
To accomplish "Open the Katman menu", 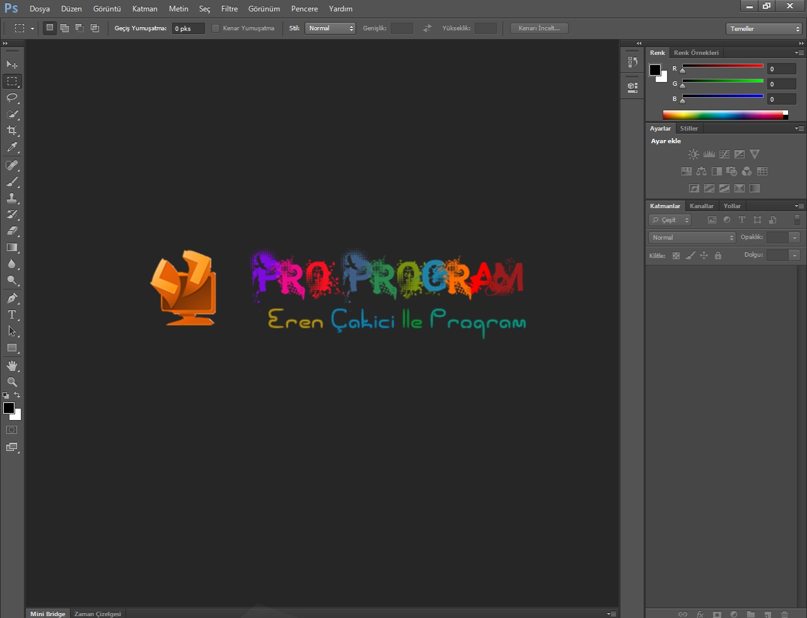I will (145, 9).
